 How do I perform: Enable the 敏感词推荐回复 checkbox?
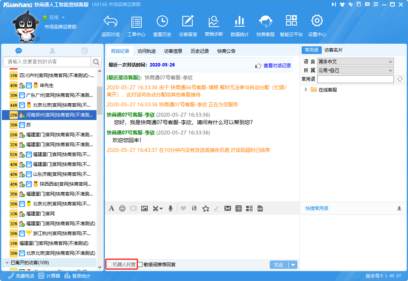coord(140,265)
